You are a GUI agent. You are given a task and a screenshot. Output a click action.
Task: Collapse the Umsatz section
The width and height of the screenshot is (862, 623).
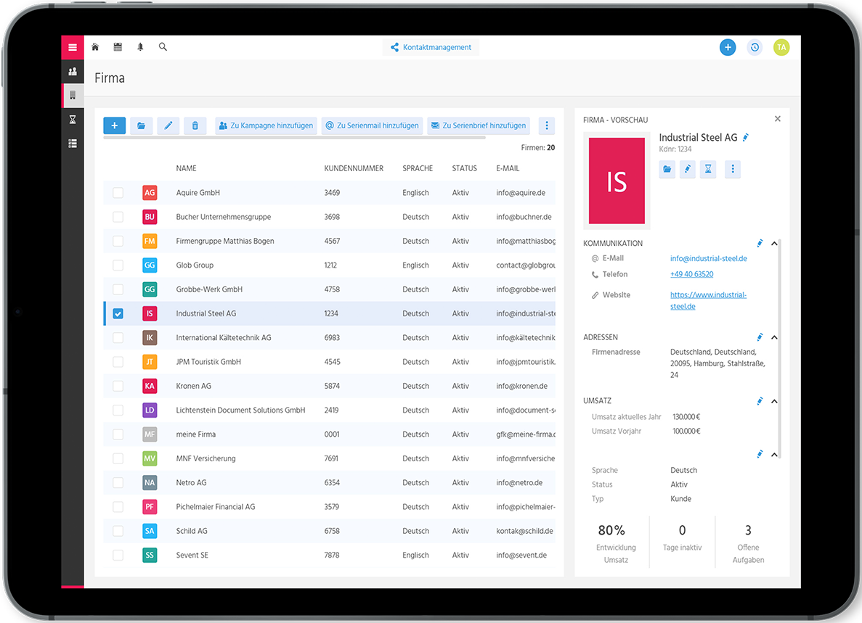pos(774,401)
